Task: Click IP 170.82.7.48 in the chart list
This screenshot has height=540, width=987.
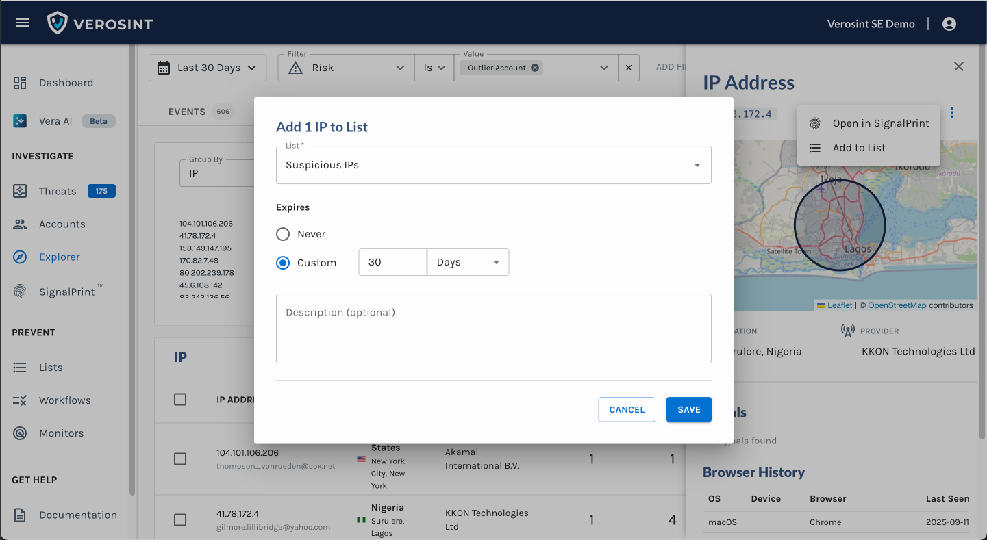Action: (x=198, y=260)
